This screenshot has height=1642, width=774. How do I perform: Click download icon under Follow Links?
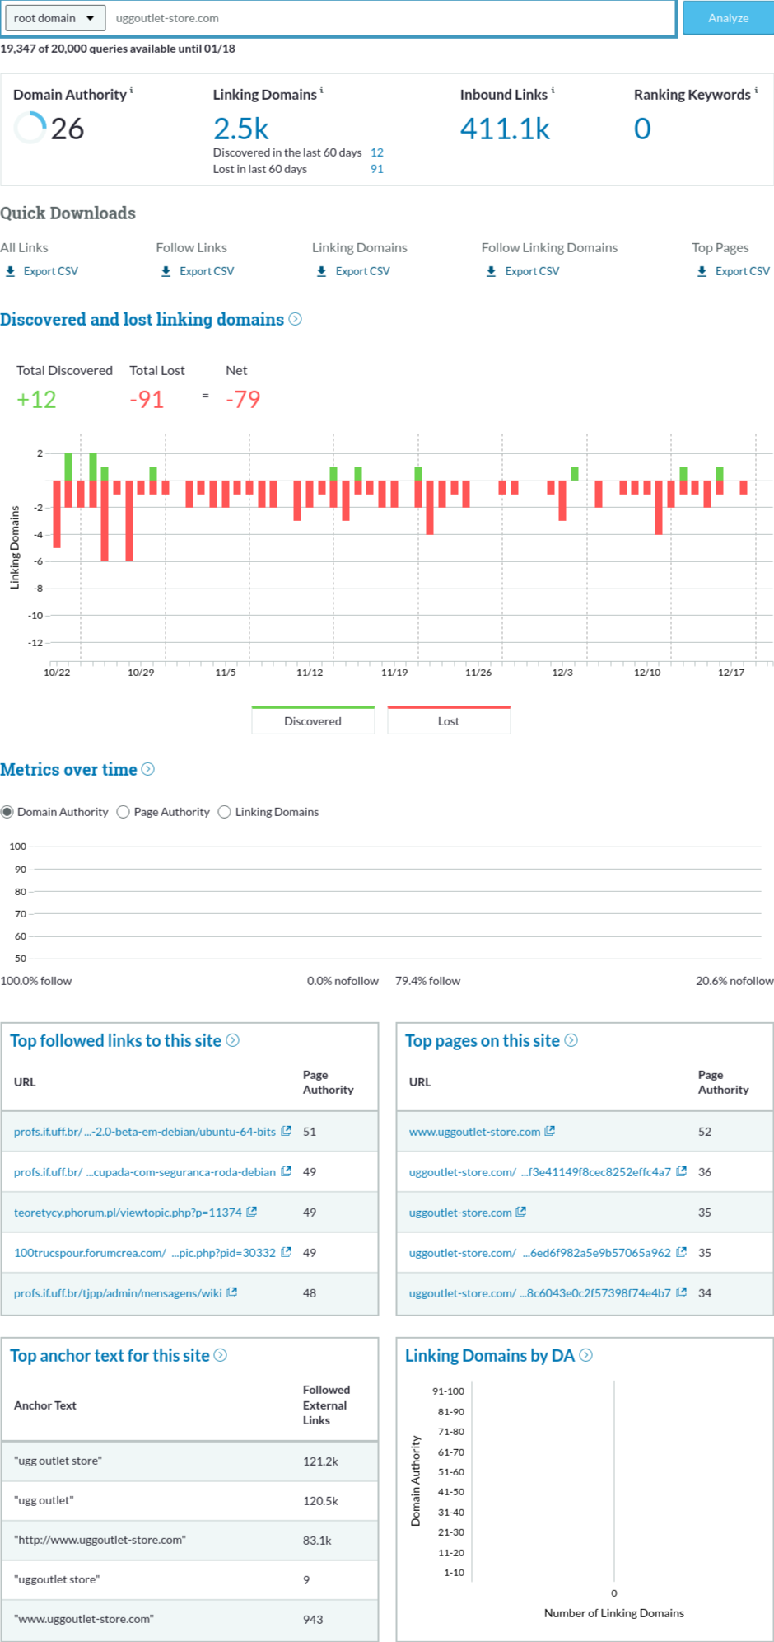pyautogui.click(x=166, y=271)
